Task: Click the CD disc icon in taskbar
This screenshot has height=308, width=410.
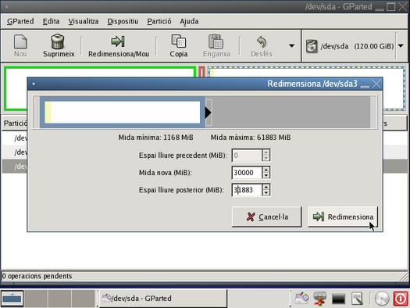Action: [x=382, y=299]
